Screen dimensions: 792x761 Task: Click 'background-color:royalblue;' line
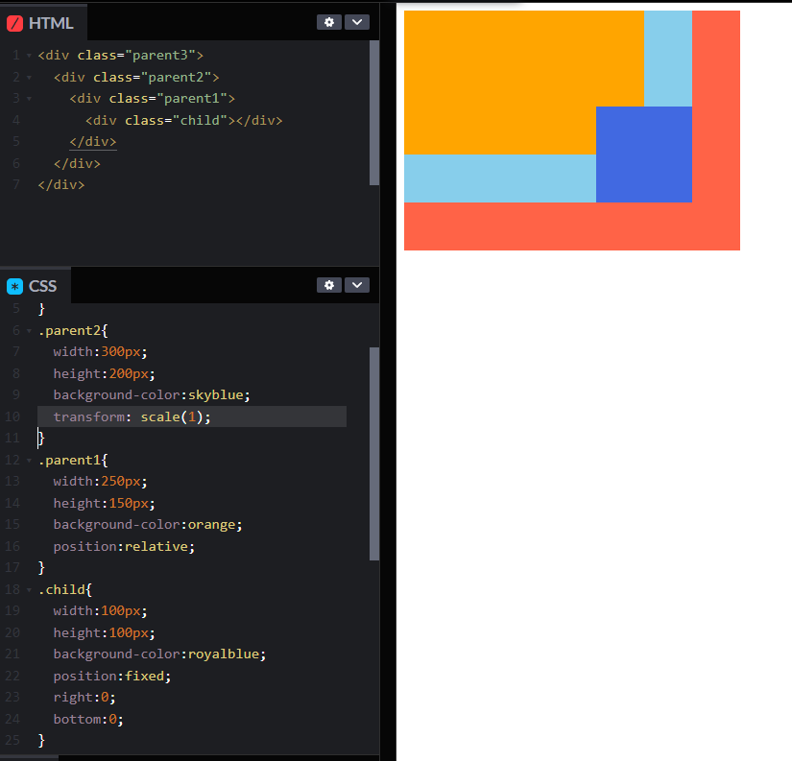click(159, 654)
